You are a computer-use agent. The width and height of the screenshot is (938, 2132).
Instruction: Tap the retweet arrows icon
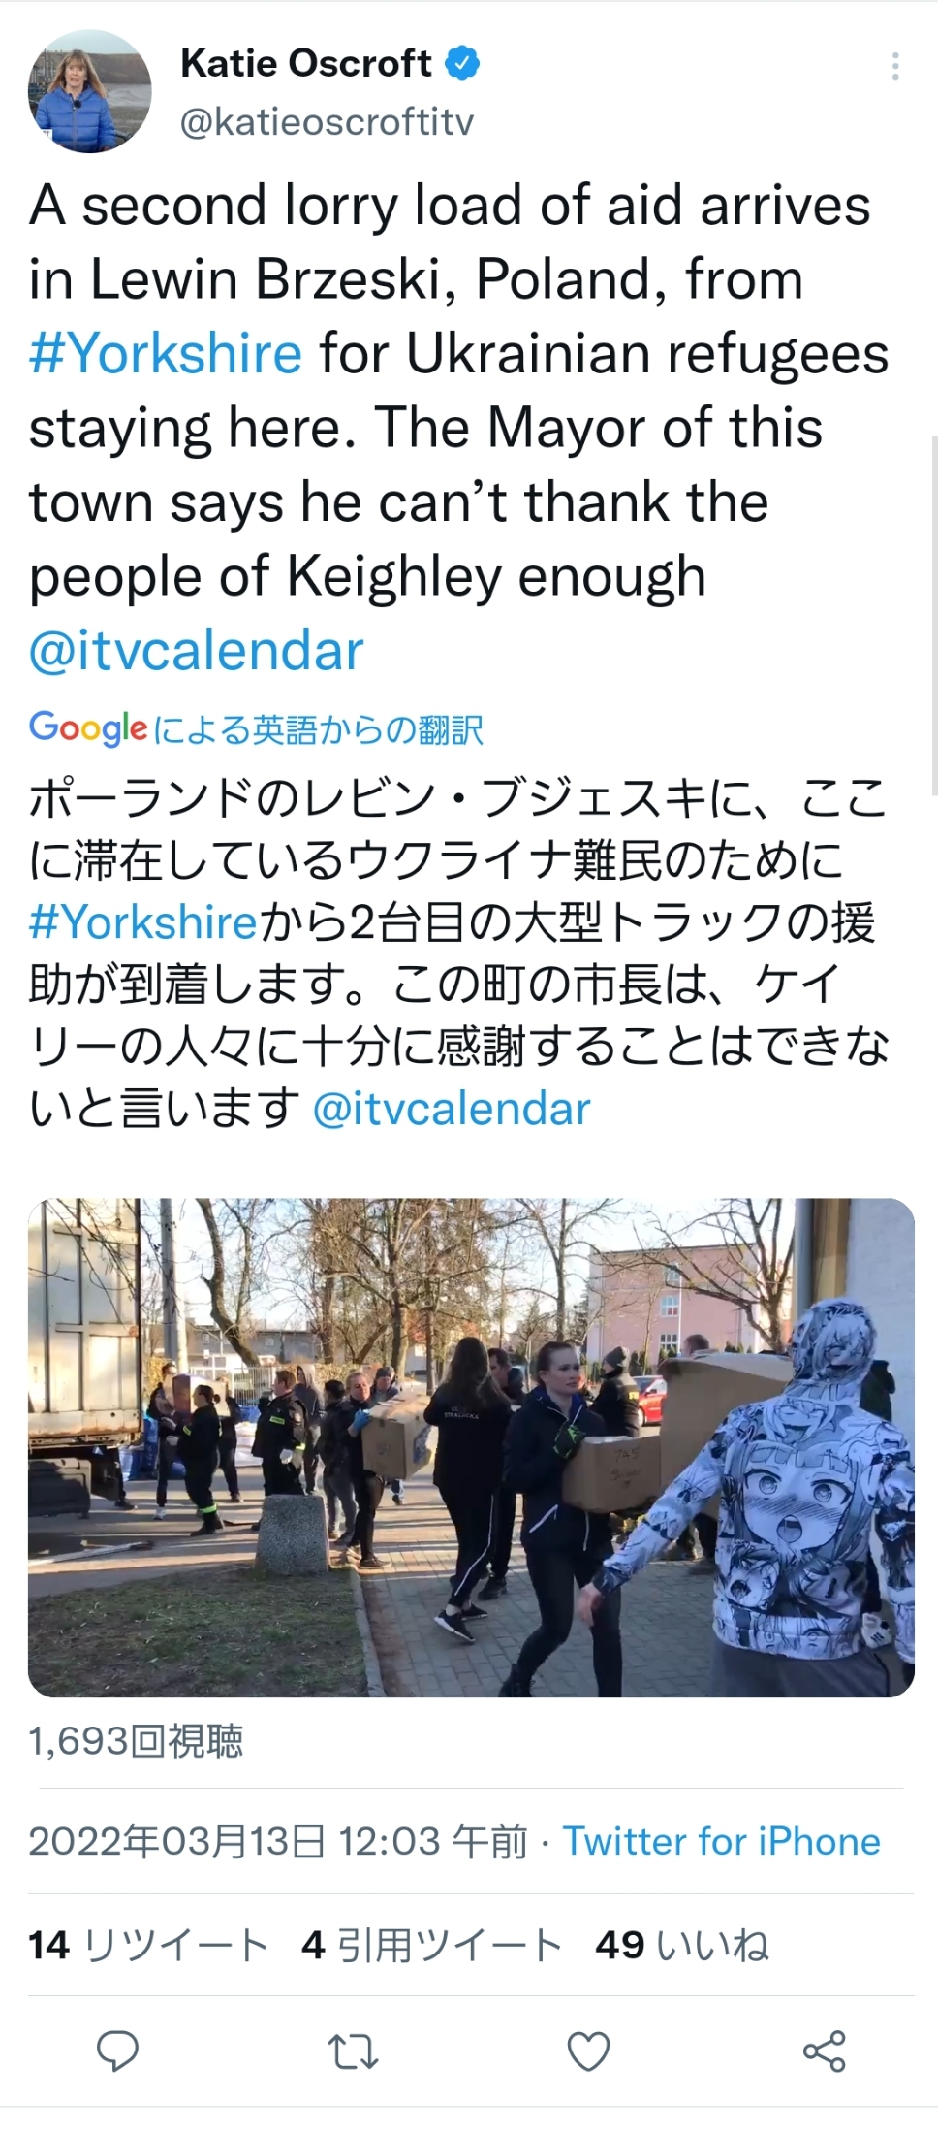(x=353, y=2052)
